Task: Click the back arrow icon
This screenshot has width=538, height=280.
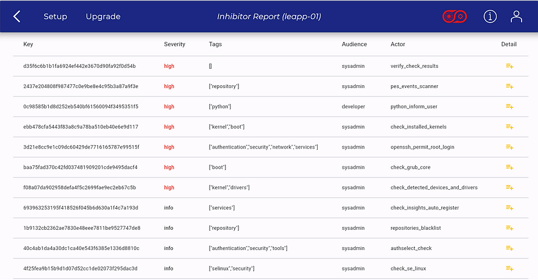Action: 17,16
